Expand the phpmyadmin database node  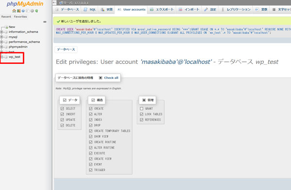(x=1, y=47)
